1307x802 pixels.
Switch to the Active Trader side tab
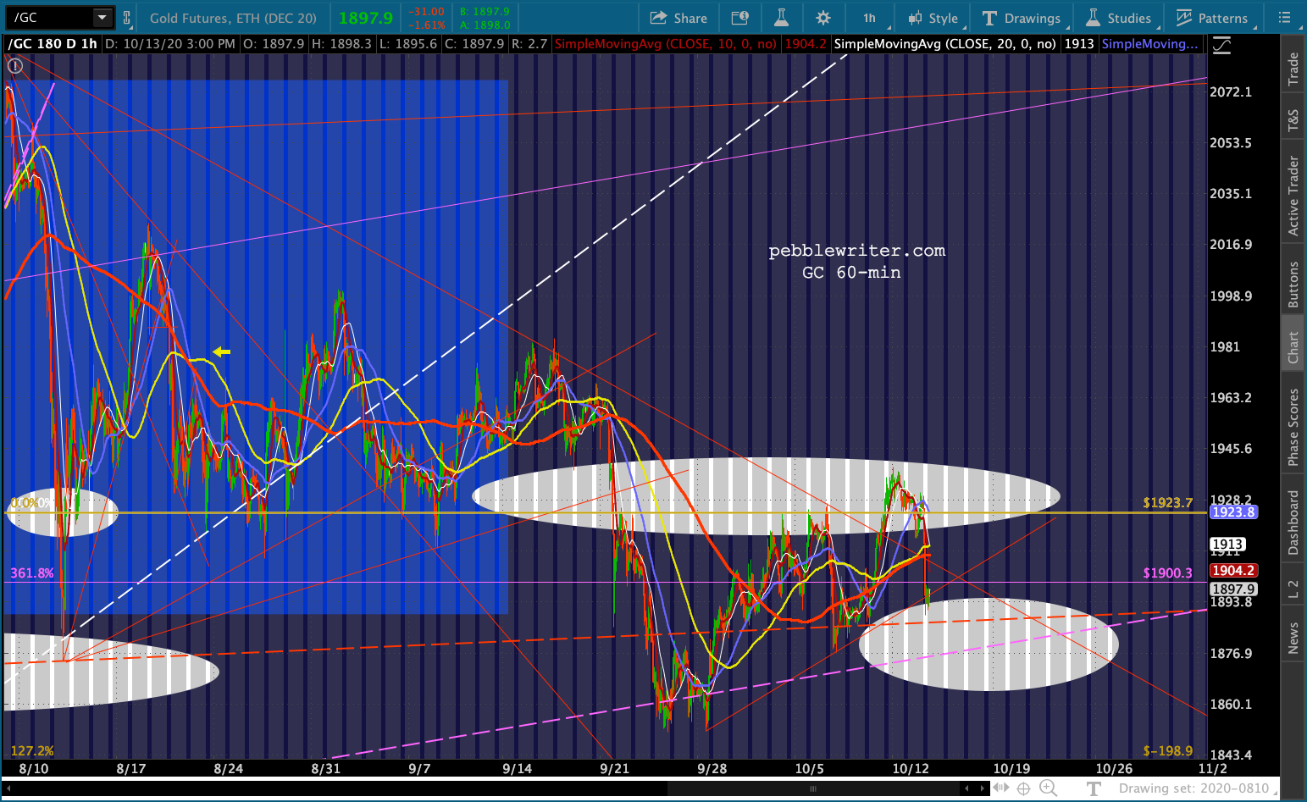[1293, 196]
